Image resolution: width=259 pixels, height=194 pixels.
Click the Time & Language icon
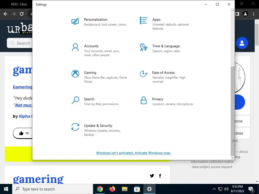pyautogui.click(x=143, y=47)
